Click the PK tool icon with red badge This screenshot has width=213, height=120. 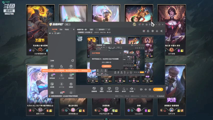coord(62,93)
